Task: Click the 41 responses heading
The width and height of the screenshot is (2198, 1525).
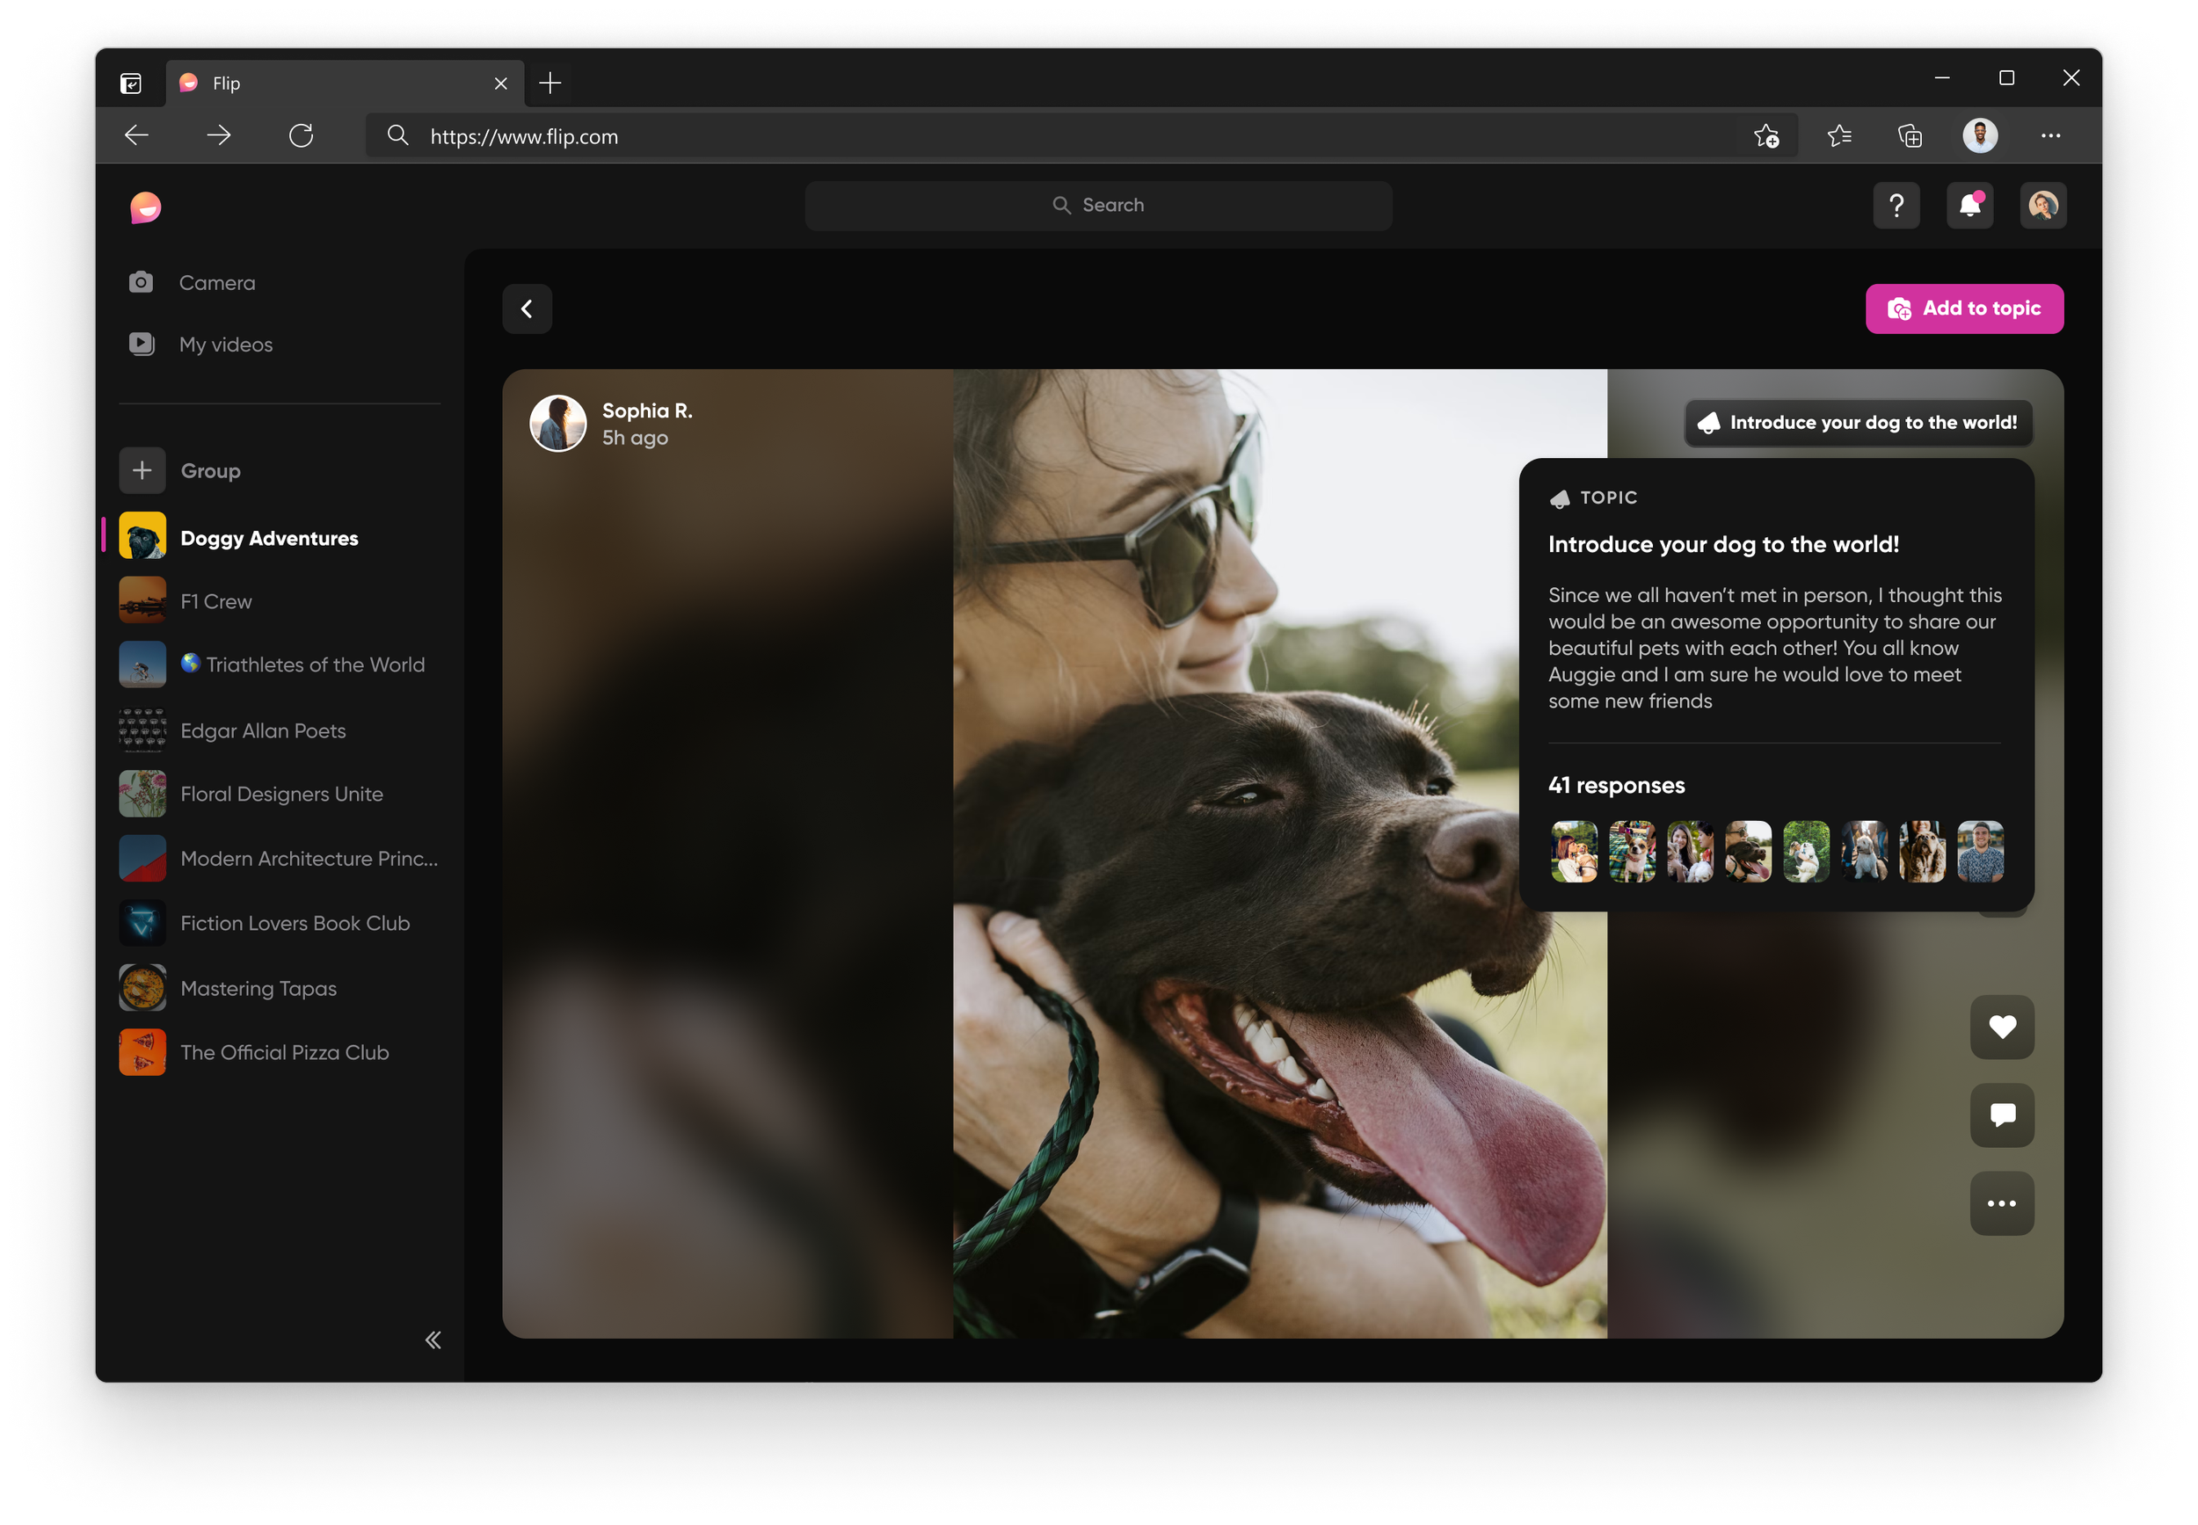Action: click(x=1616, y=786)
